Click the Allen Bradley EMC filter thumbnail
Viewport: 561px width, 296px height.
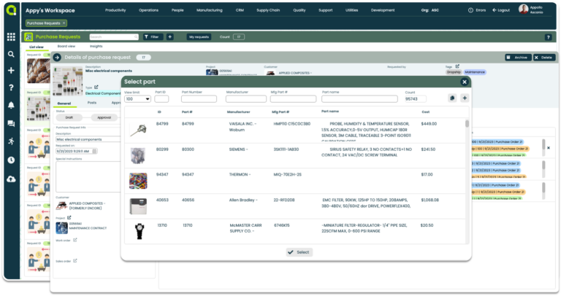coord(138,206)
